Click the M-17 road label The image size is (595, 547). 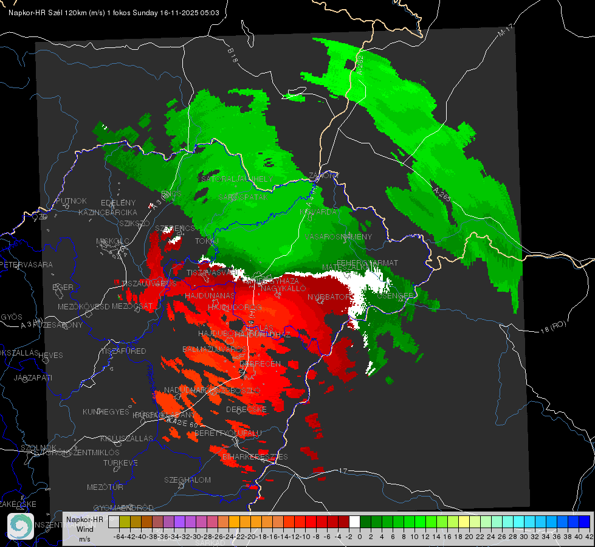[x=505, y=30]
